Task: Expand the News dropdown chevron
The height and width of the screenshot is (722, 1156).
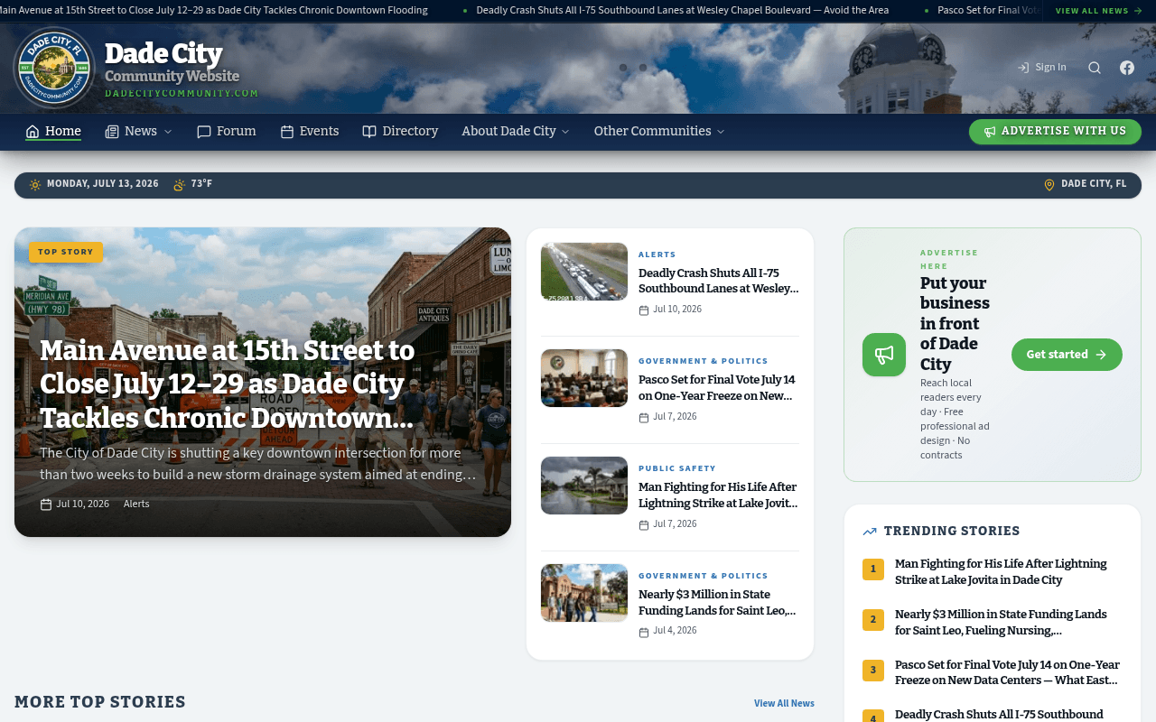Action: tap(167, 132)
